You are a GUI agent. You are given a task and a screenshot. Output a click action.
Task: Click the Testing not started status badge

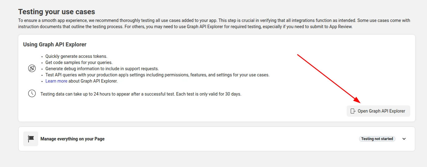coord(377,139)
